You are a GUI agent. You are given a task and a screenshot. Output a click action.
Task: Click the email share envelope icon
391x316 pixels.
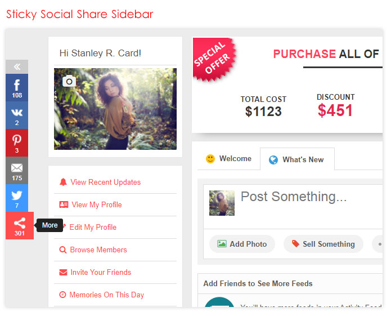[x=17, y=170]
